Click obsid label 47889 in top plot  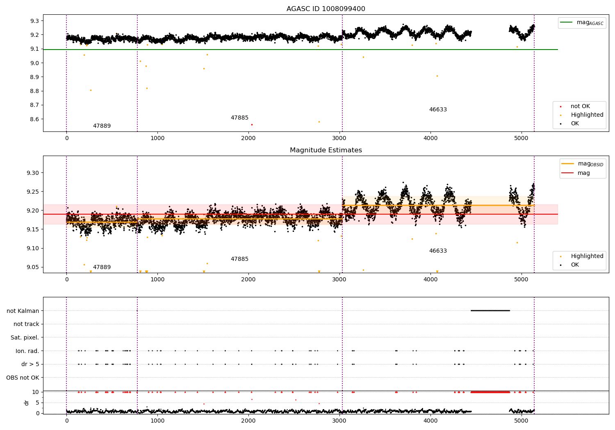(x=102, y=126)
